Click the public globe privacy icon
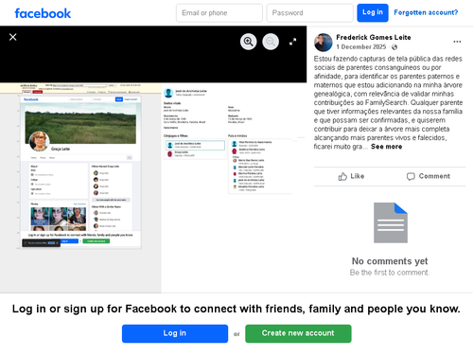This screenshot has height=355, width=473. click(394, 47)
